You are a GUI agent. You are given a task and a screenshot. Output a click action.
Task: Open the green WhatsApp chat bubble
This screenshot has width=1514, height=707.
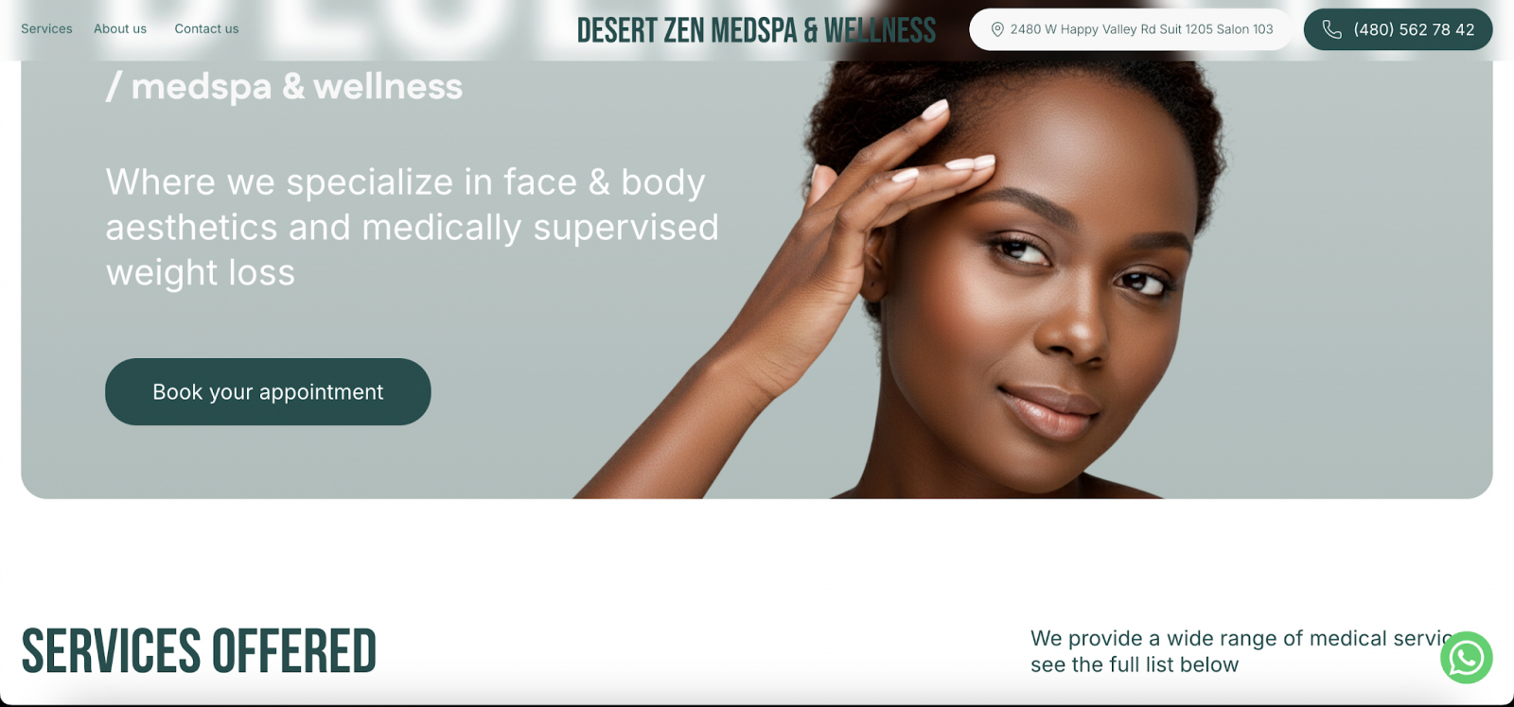click(x=1466, y=657)
